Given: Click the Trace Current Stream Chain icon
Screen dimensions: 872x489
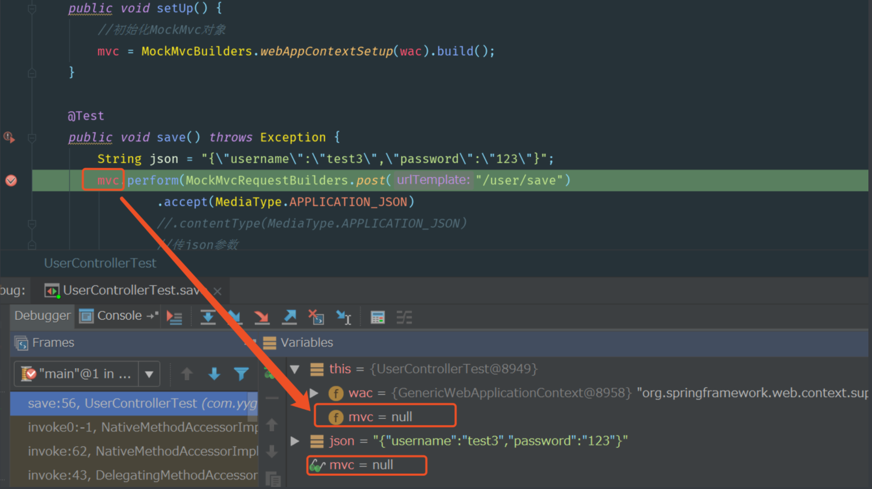Looking at the screenshot, I should (404, 317).
